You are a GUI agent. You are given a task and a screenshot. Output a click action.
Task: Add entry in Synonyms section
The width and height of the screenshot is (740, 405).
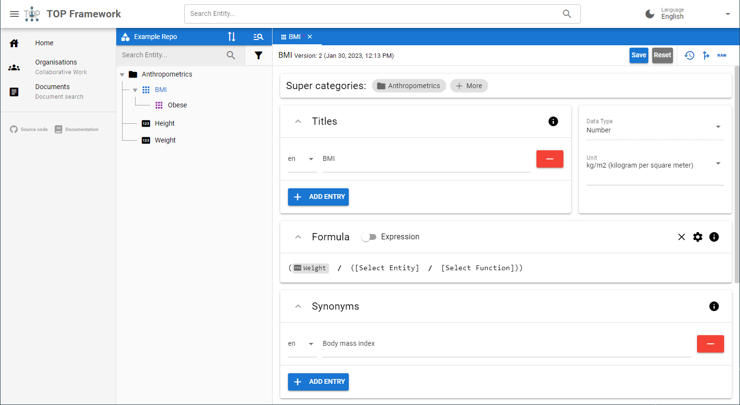tap(318, 382)
